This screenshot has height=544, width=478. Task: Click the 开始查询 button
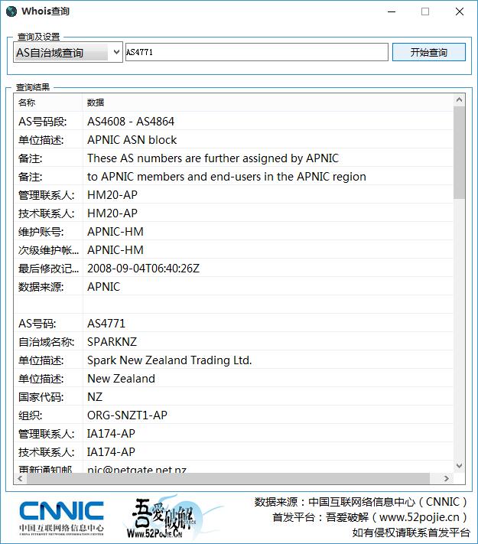(429, 52)
